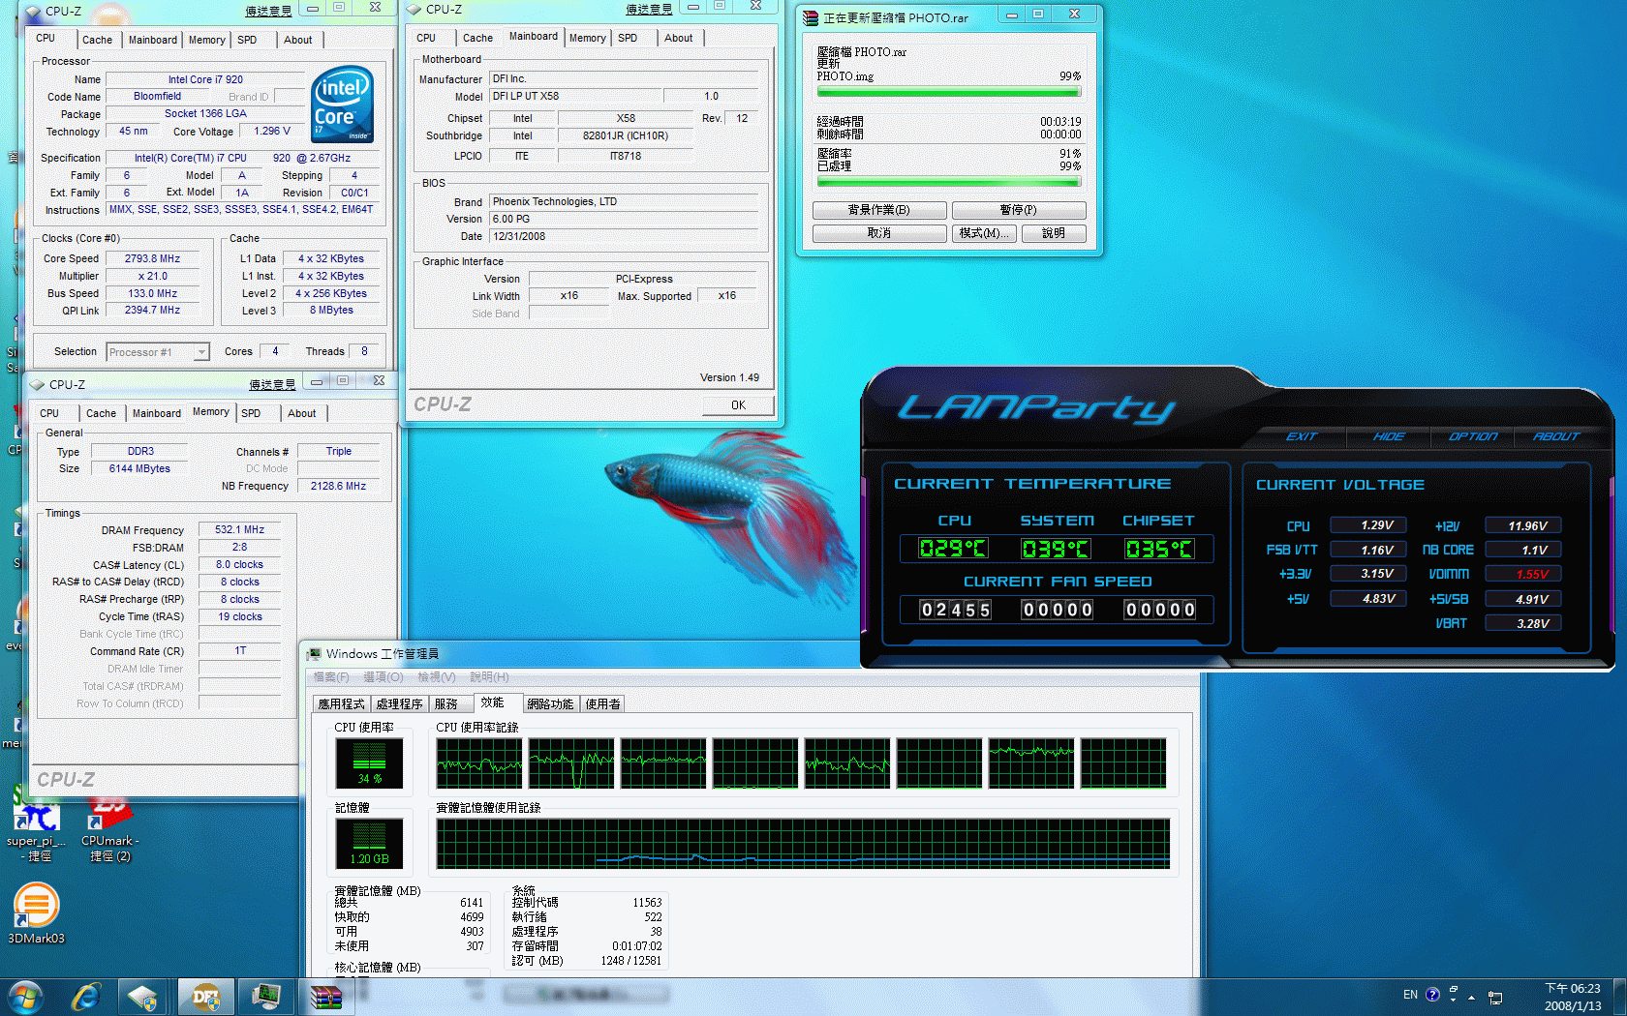Open the Processor #1 selection dropdown
The height and width of the screenshot is (1016, 1627).
[x=158, y=352]
